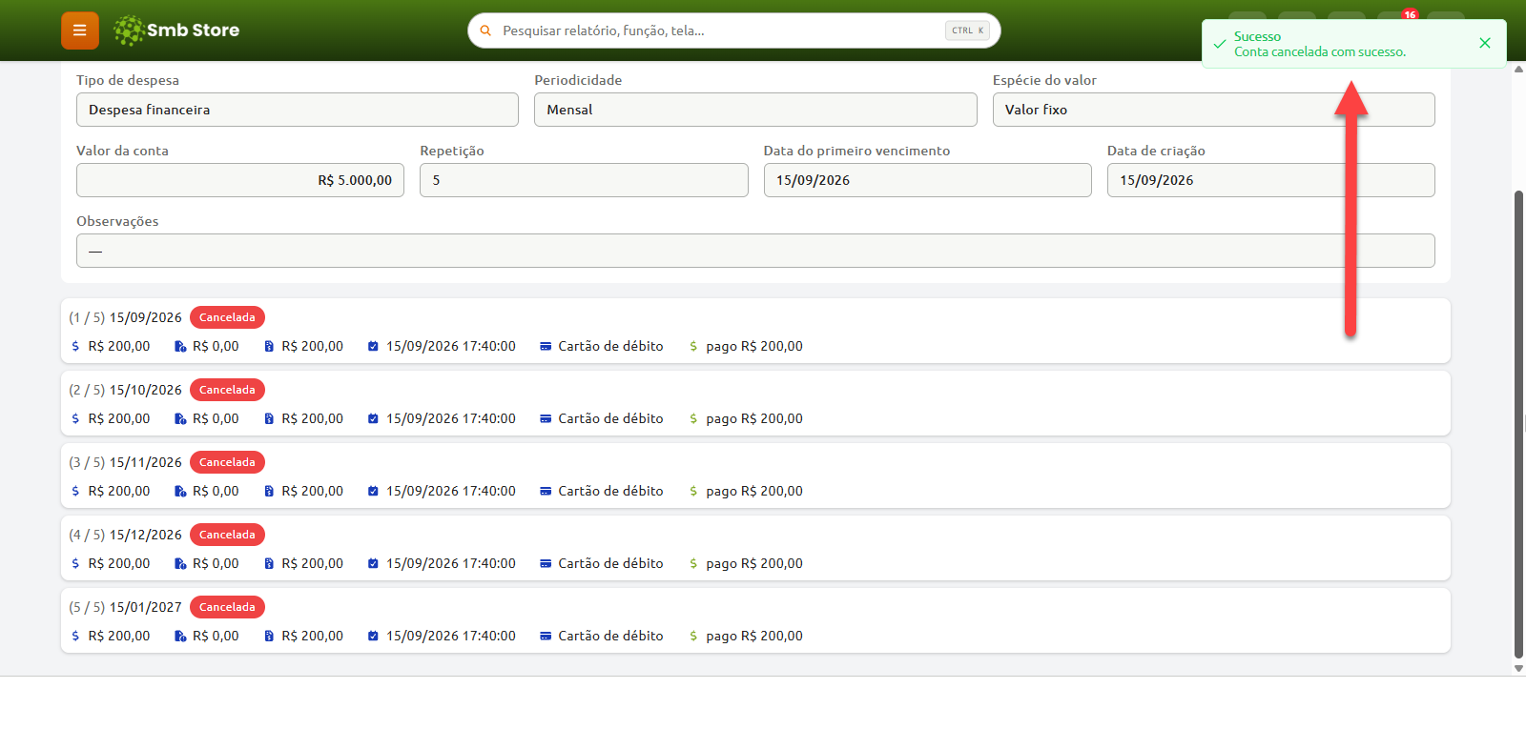Click the blue dollar icon in the 15/10/2026 installment
Image resolution: width=1526 pixels, height=729 pixels.
(x=75, y=418)
